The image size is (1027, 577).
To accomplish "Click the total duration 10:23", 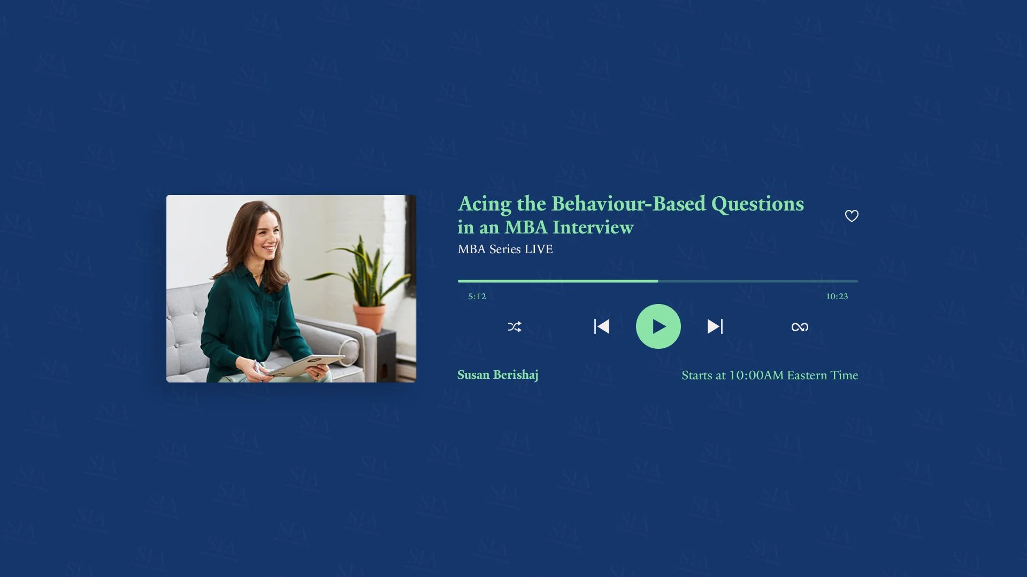I will coord(837,297).
